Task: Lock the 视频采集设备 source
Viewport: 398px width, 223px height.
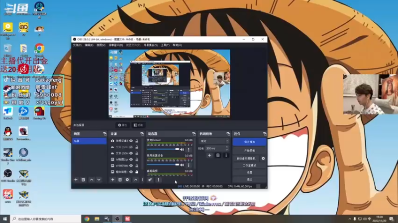Action: tap(137, 141)
